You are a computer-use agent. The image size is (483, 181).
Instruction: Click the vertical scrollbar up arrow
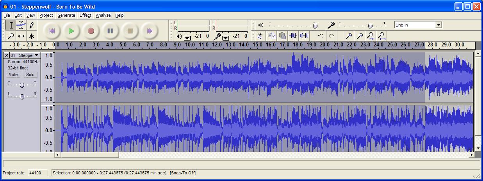(x=478, y=54)
